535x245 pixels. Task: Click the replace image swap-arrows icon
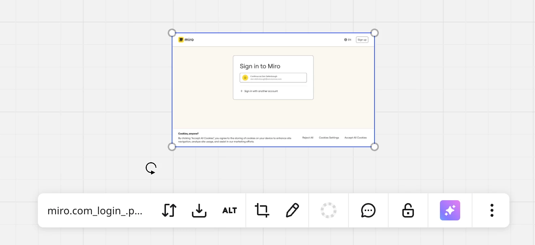point(169,210)
